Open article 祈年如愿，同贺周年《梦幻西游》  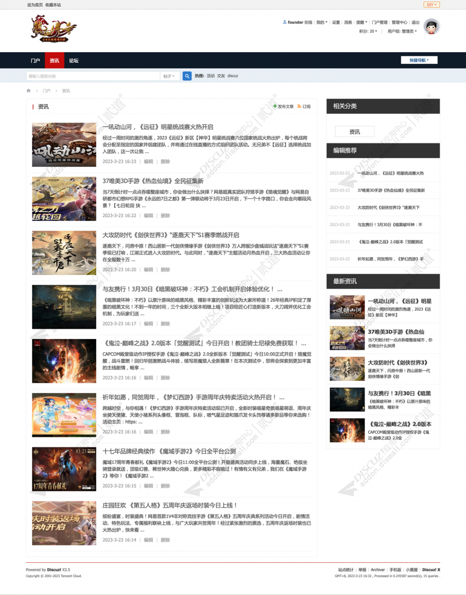[194, 397]
